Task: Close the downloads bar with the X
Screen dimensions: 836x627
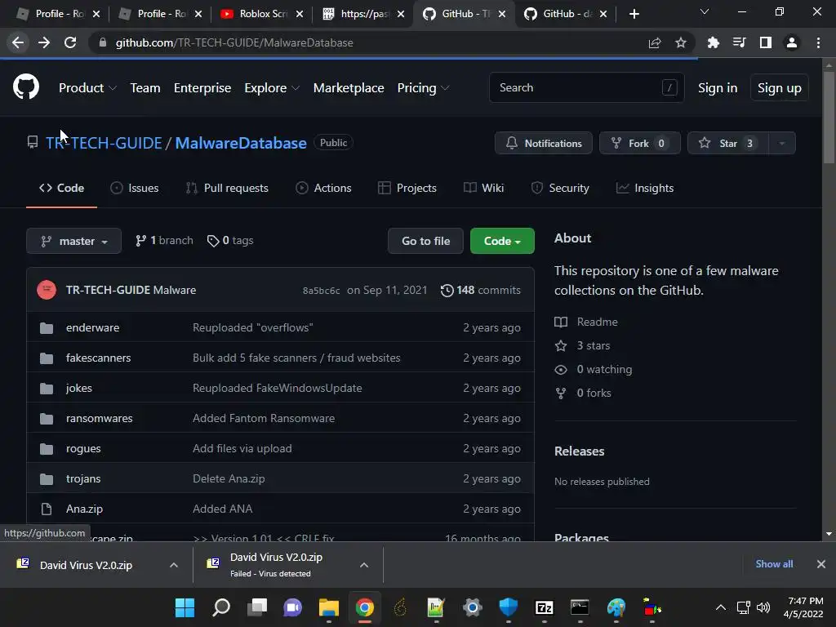Action: click(x=821, y=564)
